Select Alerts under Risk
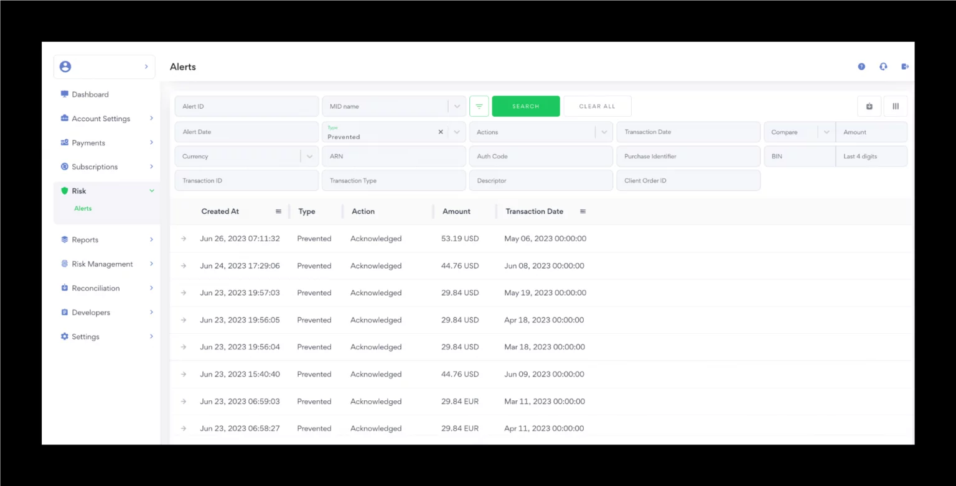Screen dimensions: 956x486 click(x=83, y=209)
